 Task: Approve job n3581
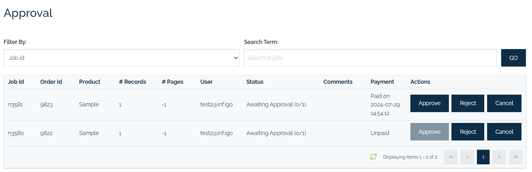[x=429, y=103]
